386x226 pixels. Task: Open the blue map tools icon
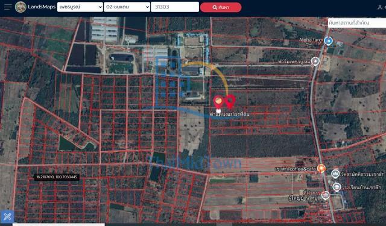point(7,216)
